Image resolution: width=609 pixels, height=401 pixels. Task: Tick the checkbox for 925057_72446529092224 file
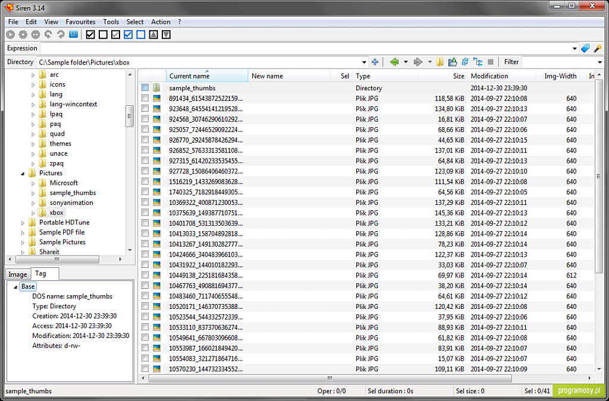(145, 129)
